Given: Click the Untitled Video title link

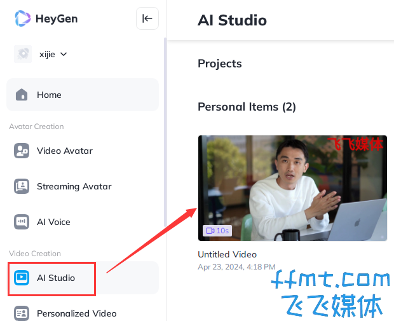Looking at the screenshot, I should click(227, 254).
